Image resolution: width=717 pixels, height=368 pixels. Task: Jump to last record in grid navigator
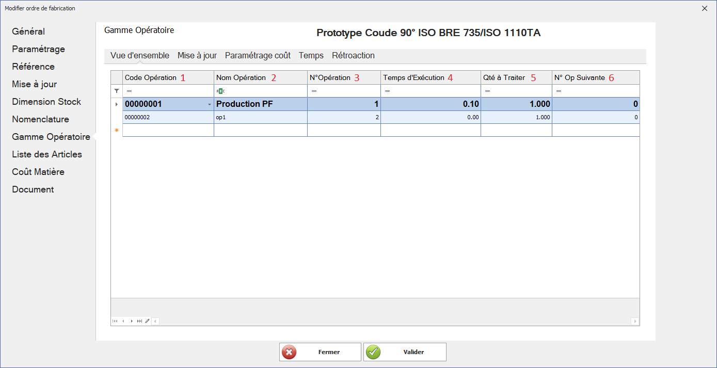coord(139,321)
